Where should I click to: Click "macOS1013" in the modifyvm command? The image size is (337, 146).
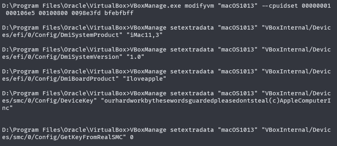(x=238, y=6)
